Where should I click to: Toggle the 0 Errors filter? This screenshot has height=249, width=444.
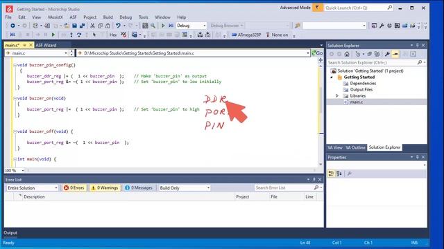(74, 187)
